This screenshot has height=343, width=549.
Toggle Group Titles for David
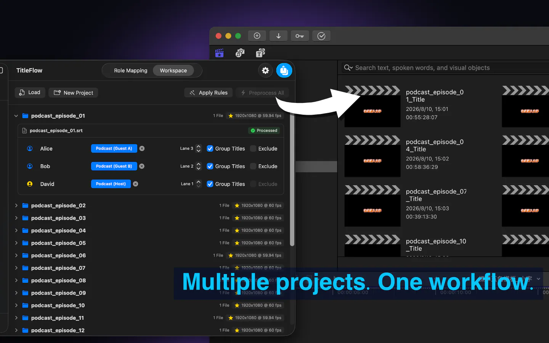(210, 184)
